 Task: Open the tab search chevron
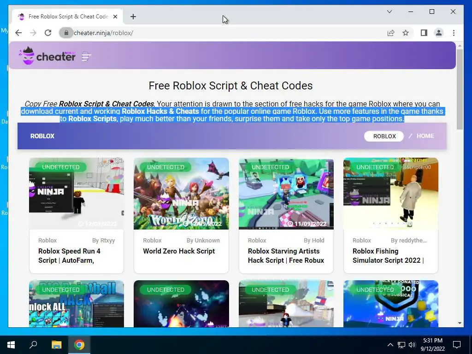pos(389,12)
